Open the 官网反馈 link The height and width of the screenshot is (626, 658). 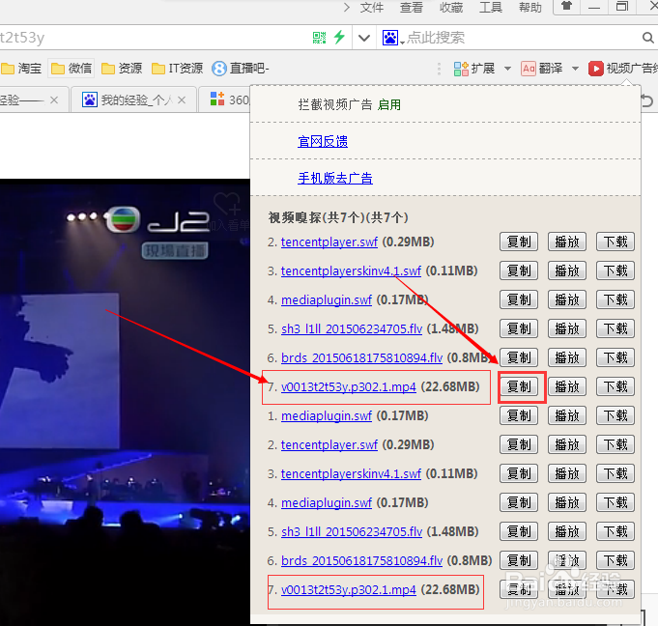coord(323,141)
